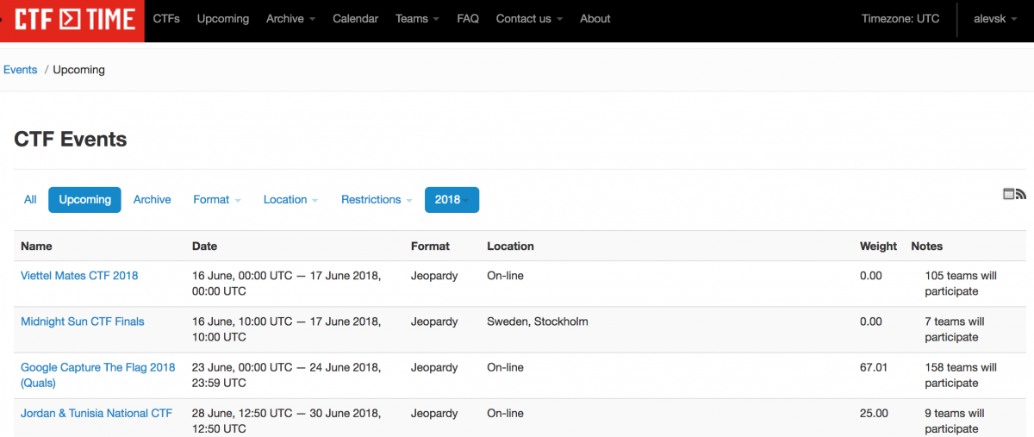
Task: Open the About page
Action: coord(595,18)
